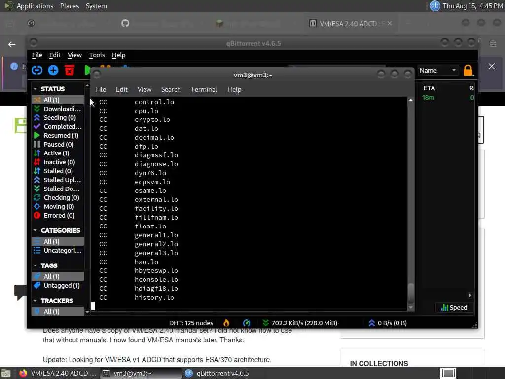Select the Stalled (0) filter
The height and width of the screenshot is (379, 505).
pyautogui.click(x=58, y=171)
